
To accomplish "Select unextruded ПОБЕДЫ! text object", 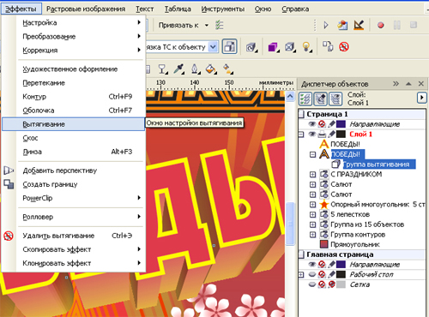I will click(x=345, y=144).
